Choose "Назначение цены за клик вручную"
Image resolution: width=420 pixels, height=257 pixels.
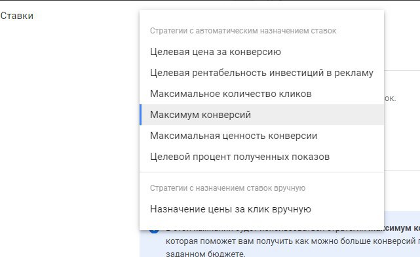[x=261, y=209]
